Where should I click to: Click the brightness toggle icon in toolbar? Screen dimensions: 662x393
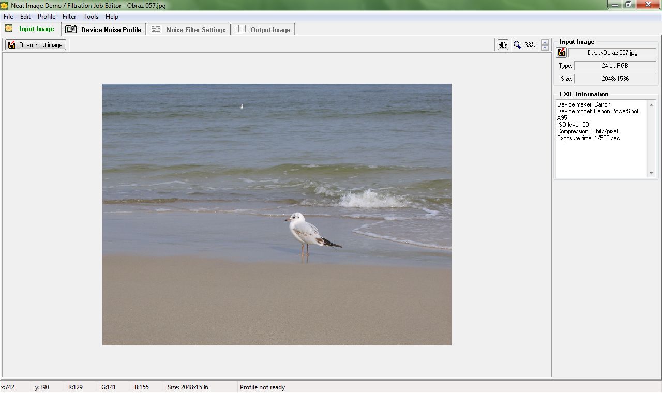pos(503,45)
